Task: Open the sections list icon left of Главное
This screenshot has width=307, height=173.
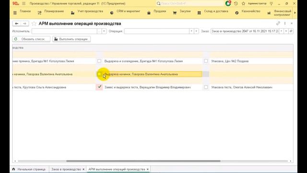Action: coord(15,13)
